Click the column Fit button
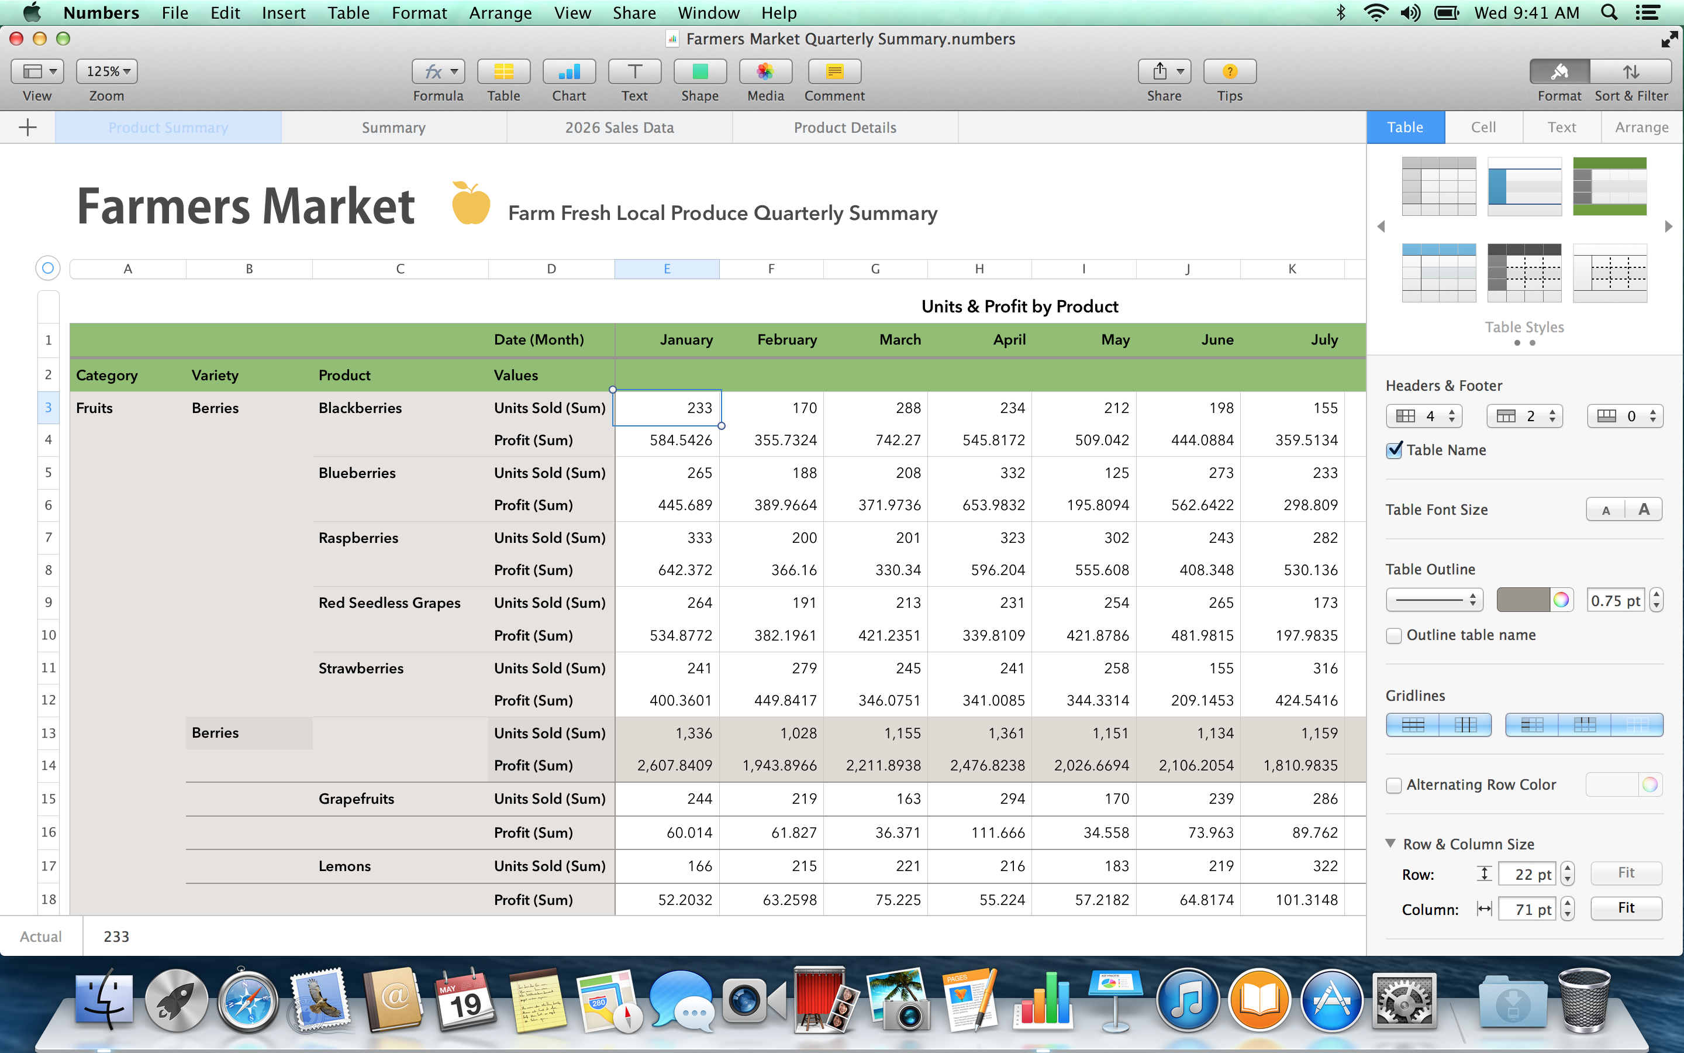The height and width of the screenshot is (1053, 1684). (x=1626, y=908)
